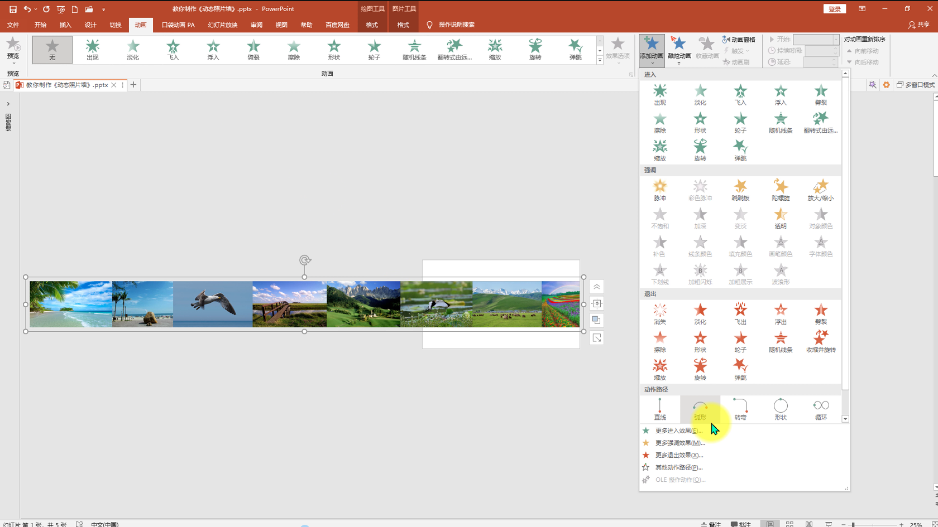
Task: Expand the collapsed thumbnails pane chevron
Action: click(x=8, y=104)
